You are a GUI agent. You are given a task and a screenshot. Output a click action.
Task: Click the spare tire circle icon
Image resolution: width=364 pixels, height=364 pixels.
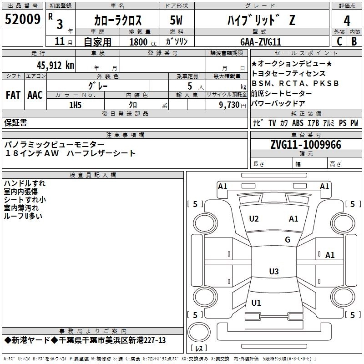(x=199, y=332)
